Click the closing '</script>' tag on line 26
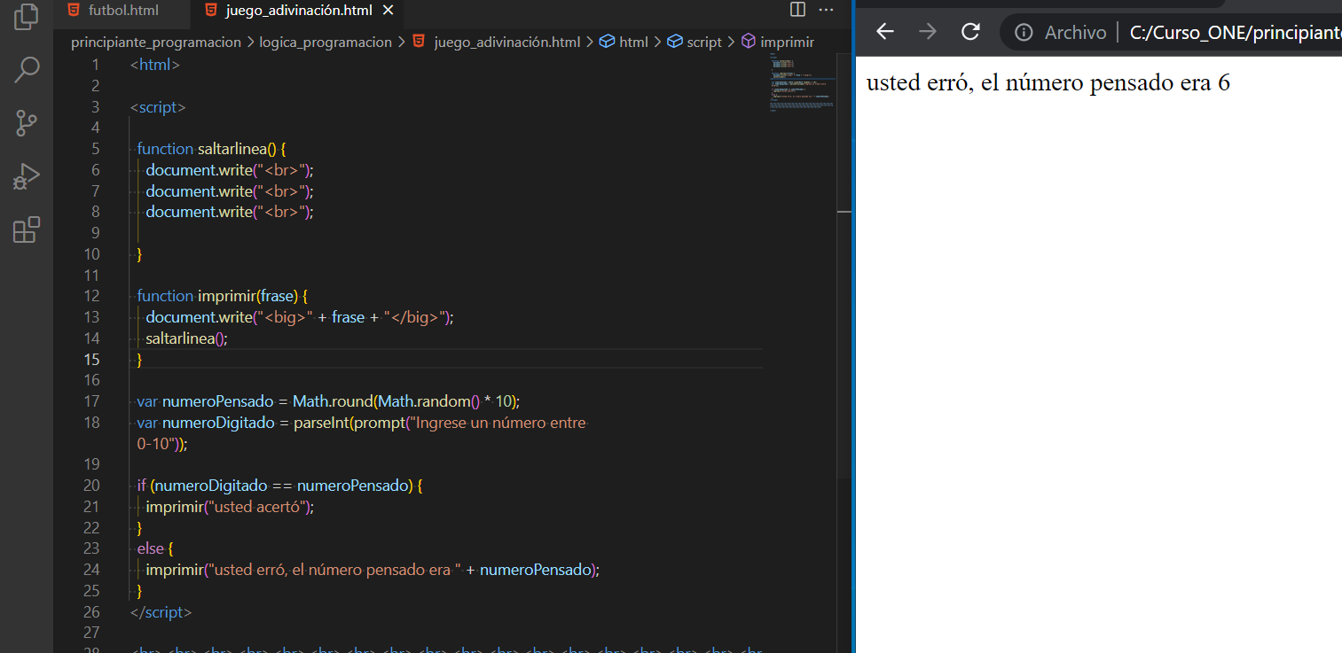The image size is (1342, 653). point(161,612)
